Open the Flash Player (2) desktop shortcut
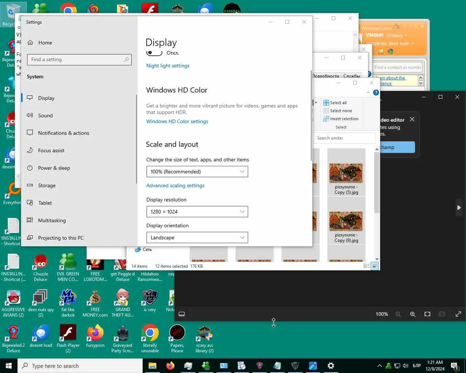Image resolution: width=466 pixels, height=373 pixels. (68, 338)
